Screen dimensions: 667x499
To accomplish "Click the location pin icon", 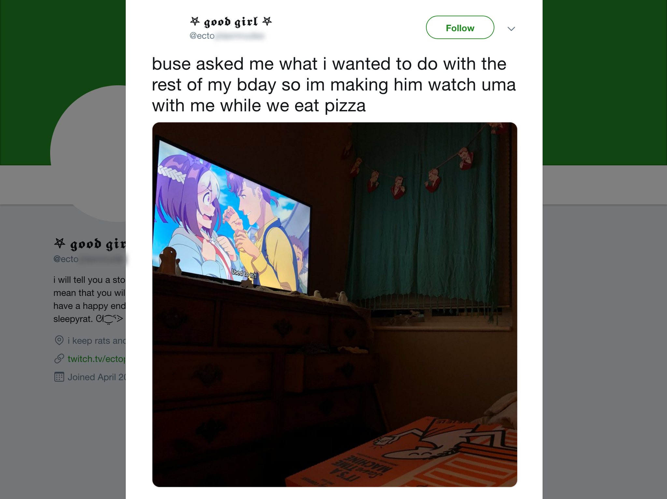I will click(59, 340).
